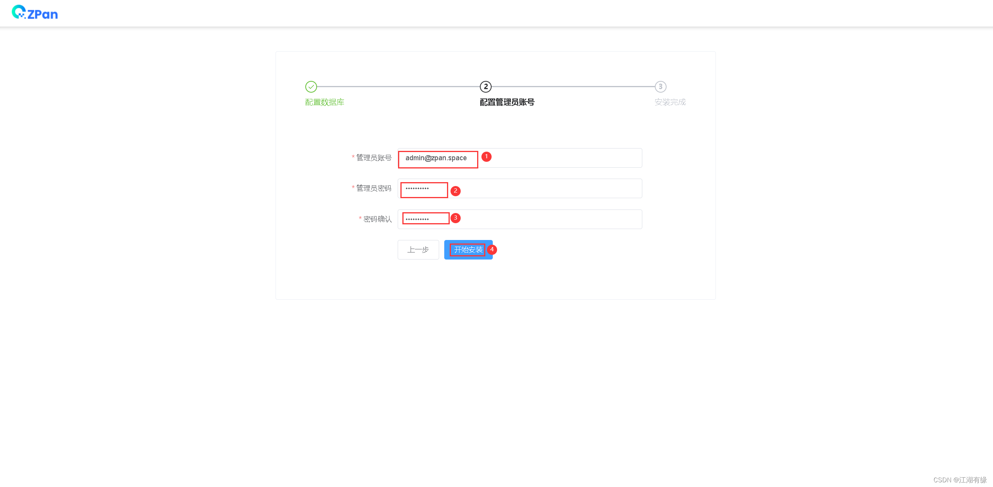The height and width of the screenshot is (487, 993).
Task: Focus the 管理员密码 password field
Action: pos(520,188)
